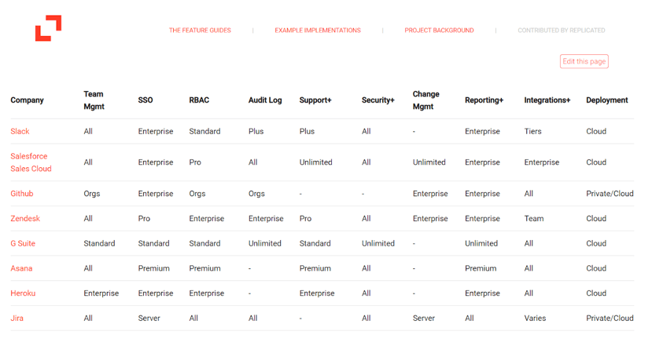
Task: Click the Deployment column header
Action: click(x=606, y=100)
